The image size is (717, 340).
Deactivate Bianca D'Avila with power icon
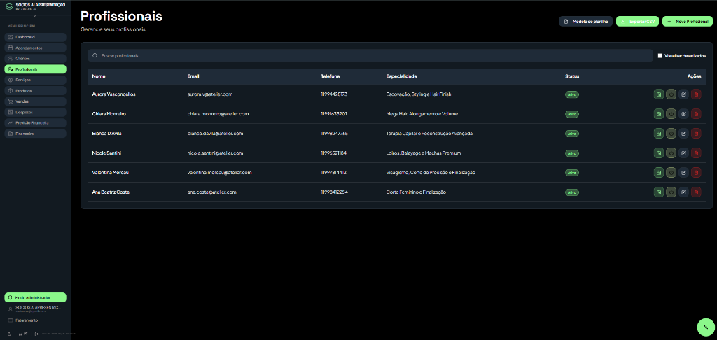click(x=671, y=134)
